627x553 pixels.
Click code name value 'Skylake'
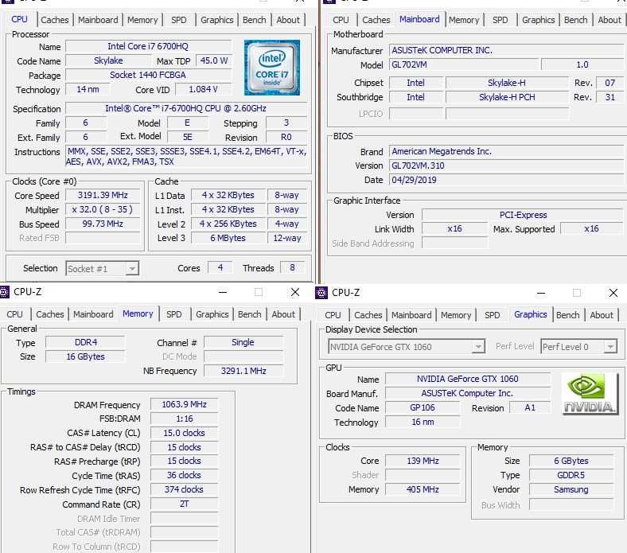click(108, 60)
